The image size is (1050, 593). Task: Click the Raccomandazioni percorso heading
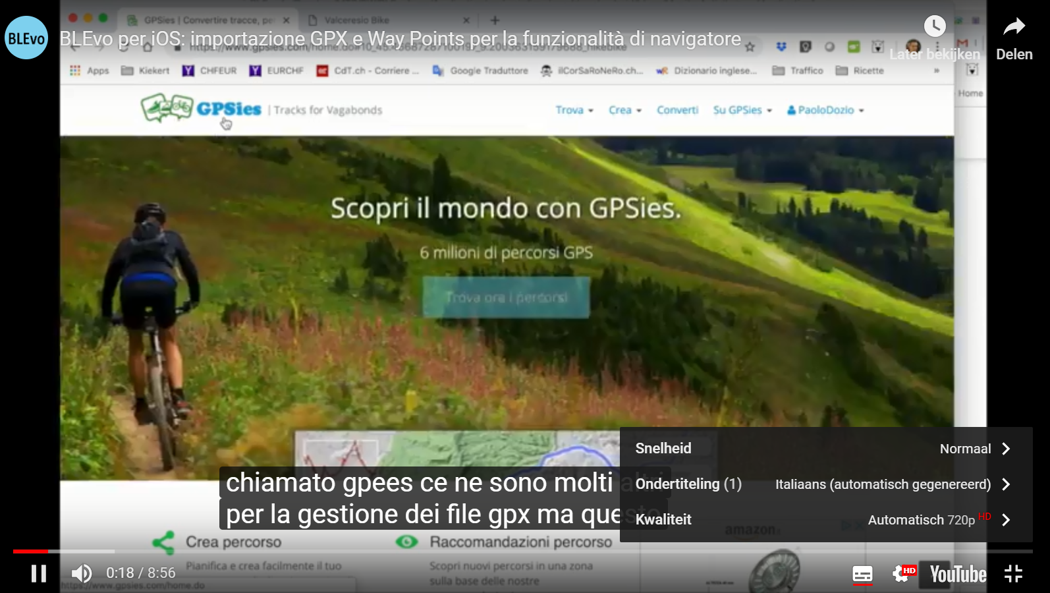pyautogui.click(x=521, y=542)
